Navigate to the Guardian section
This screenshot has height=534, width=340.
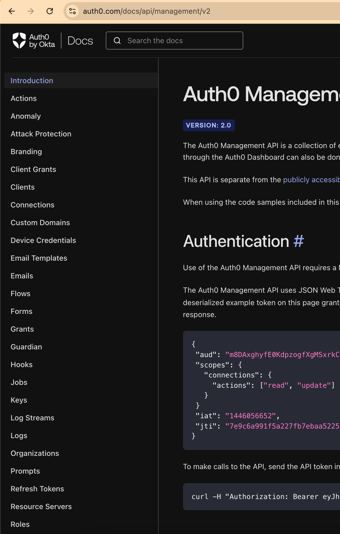click(x=26, y=347)
